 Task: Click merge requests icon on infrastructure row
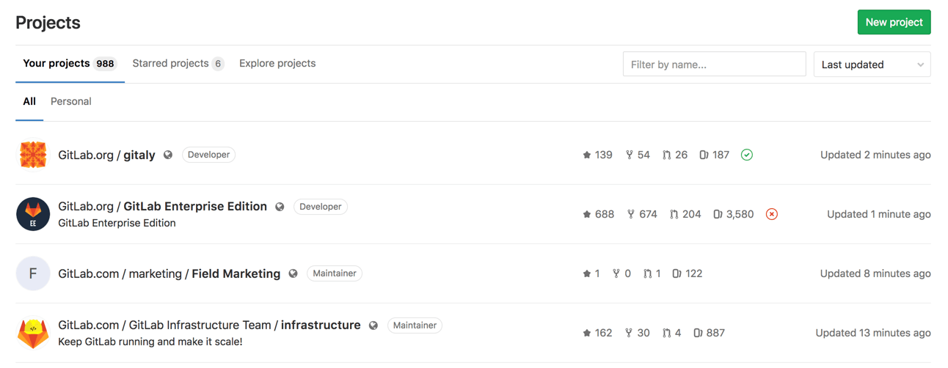(x=666, y=333)
